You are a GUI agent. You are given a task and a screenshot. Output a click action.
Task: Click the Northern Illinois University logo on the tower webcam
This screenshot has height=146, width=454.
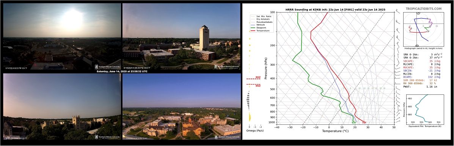pyautogui.click(x=227, y=67)
